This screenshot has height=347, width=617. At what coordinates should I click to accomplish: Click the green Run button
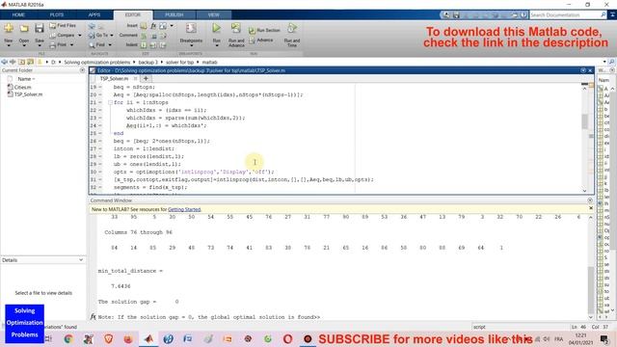(x=216, y=28)
